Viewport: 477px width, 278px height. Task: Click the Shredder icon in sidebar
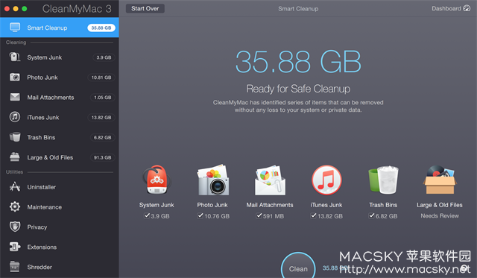coord(15,267)
